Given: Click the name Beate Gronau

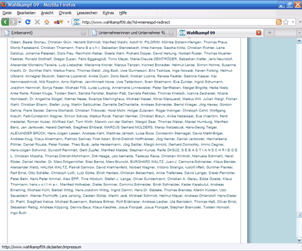Looking at the screenshot, I should click(34, 42).
